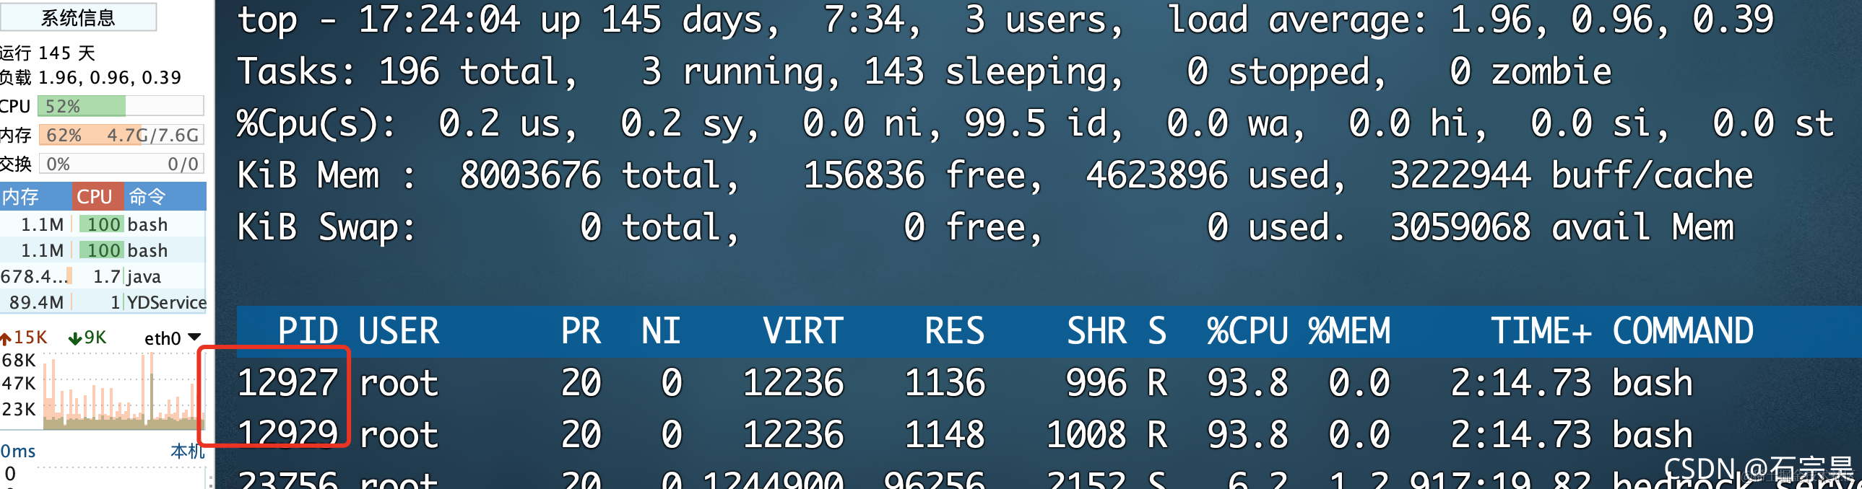
Task: Click the 内存 62% memory usage bar
Action: [121, 135]
